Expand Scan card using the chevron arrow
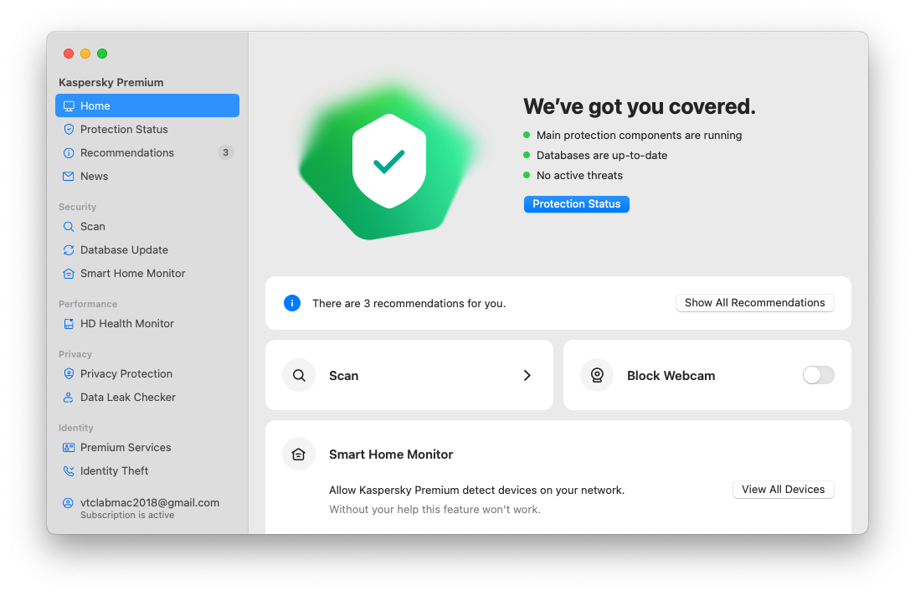Image resolution: width=915 pixels, height=596 pixels. click(x=527, y=375)
